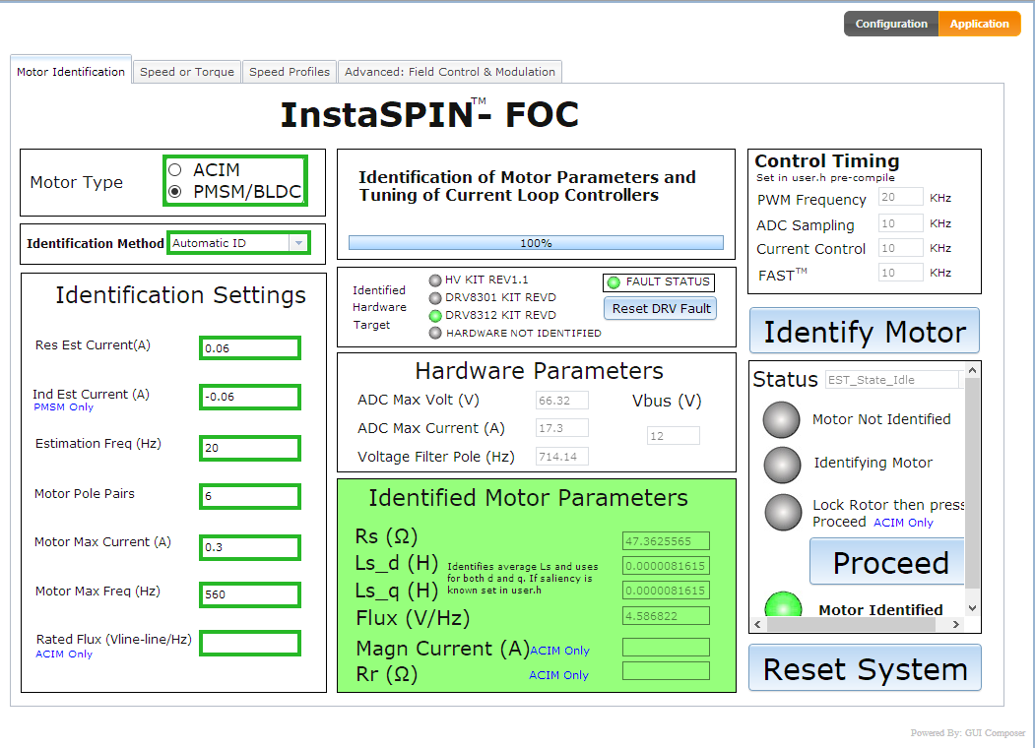Image resolution: width=1035 pixels, height=748 pixels.
Task: Switch to the Motor Identification tab
Action: 71,71
